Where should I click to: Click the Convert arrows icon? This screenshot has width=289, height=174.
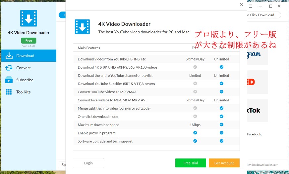(9, 68)
